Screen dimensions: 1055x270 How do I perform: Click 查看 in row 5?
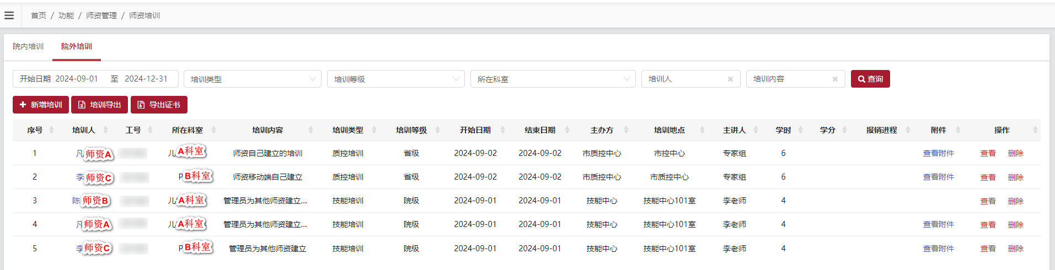coord(988,249)
